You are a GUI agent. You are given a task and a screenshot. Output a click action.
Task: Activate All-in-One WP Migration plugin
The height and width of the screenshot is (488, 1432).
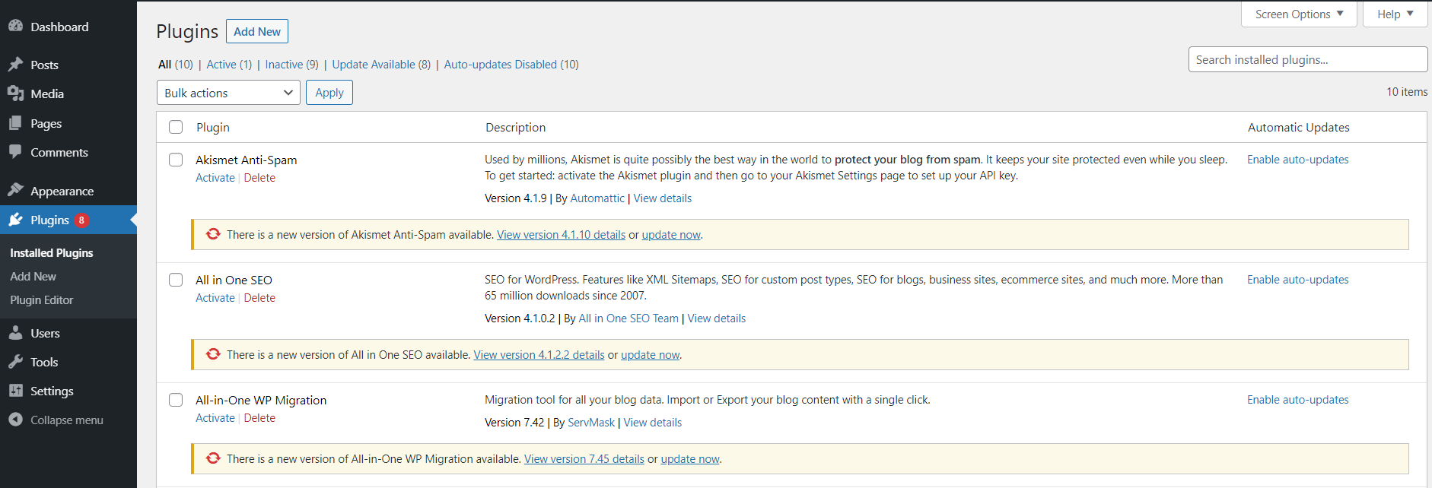[x=215, y=418]
